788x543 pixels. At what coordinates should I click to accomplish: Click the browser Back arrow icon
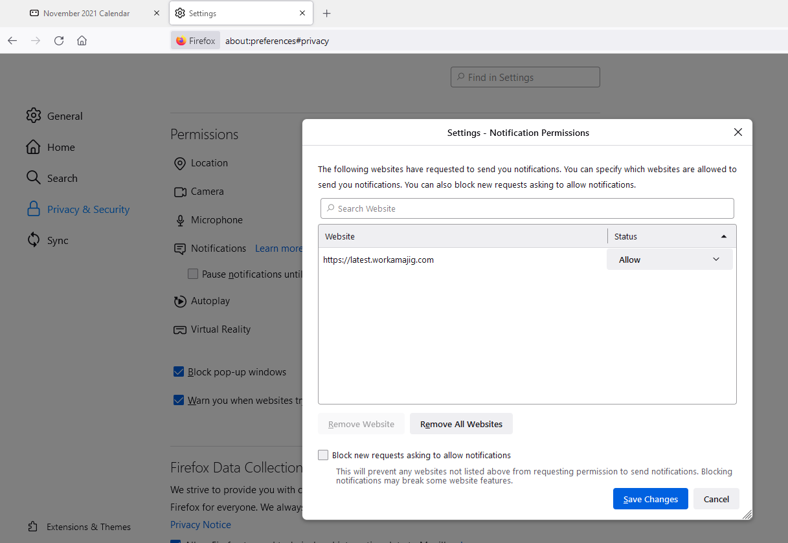pos(12,41)
